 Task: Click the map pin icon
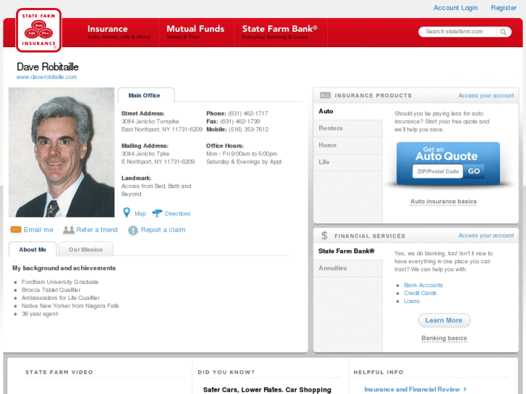point(127,213)
